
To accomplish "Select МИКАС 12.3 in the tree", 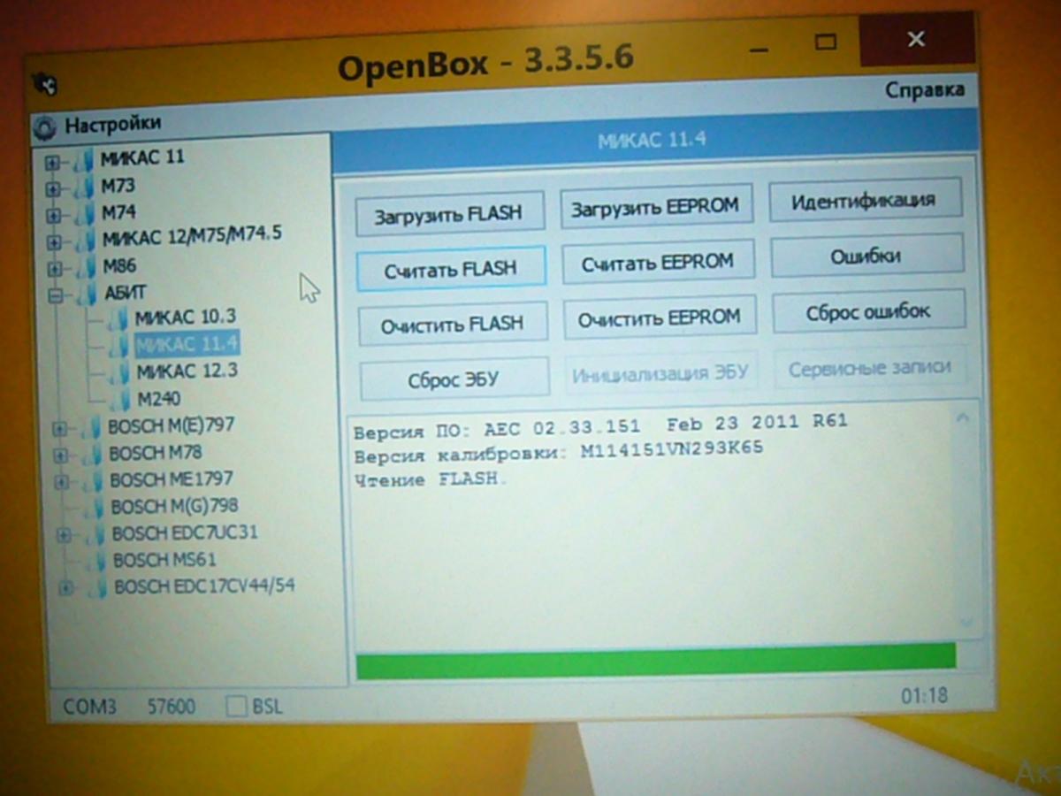I will pos(187,371).
